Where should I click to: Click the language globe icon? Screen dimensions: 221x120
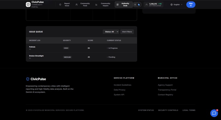pyautogui.click(x=172, y=5)
